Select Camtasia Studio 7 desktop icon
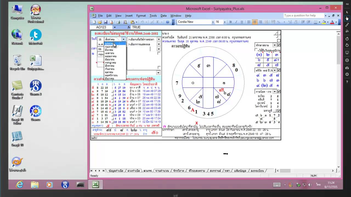This screenshot has width=351, height=197. click(x=17, y=90)
